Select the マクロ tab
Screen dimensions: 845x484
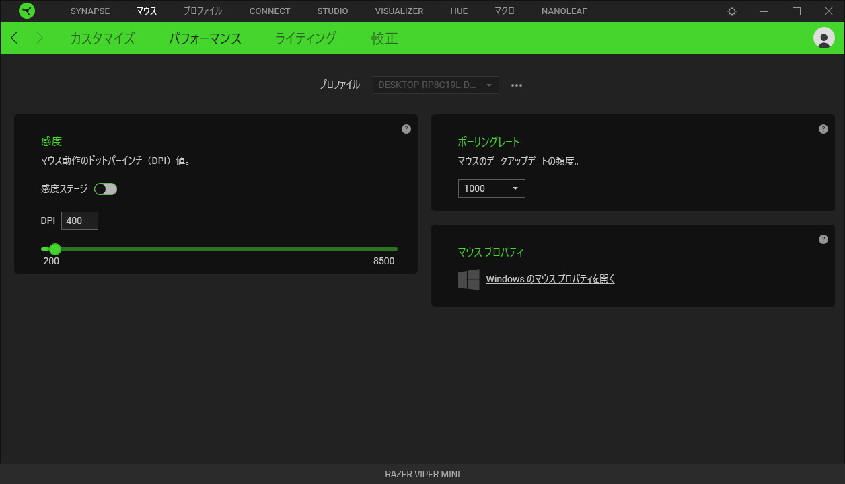pos(505,11)
